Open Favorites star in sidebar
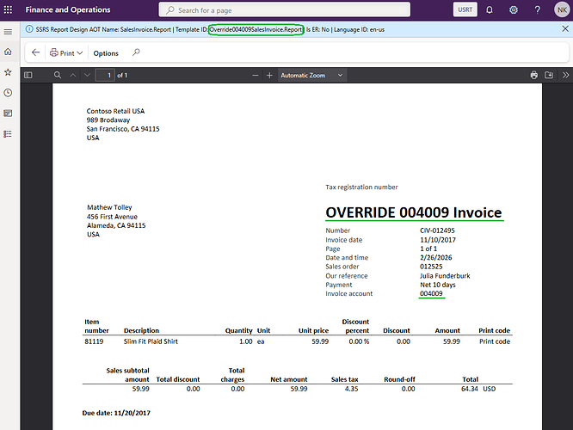This screenshot has width=573, height=430. [x=8, y=72]
